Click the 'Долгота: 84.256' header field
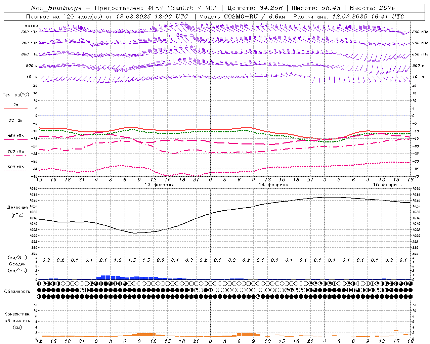This screenshot has height=344, width=430. tap(255, 8)
